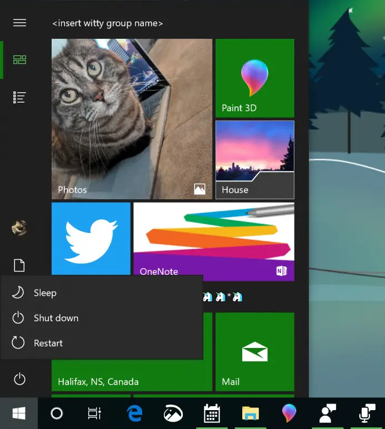Screen dimensions: 385x429
Task: Click the Power button in Start sidebar
Action: (x=19, y=379)
